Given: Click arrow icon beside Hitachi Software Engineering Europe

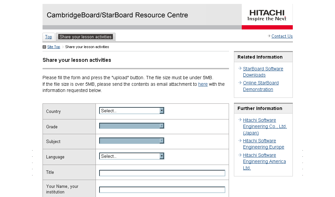Looking at the screenshot, I should (x=240, y=140).
